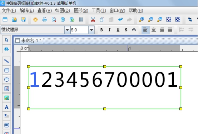The height and width of the screenshot is (134, 198).
Task: Zoom out with minus magnifier
Action: point(150,20)
